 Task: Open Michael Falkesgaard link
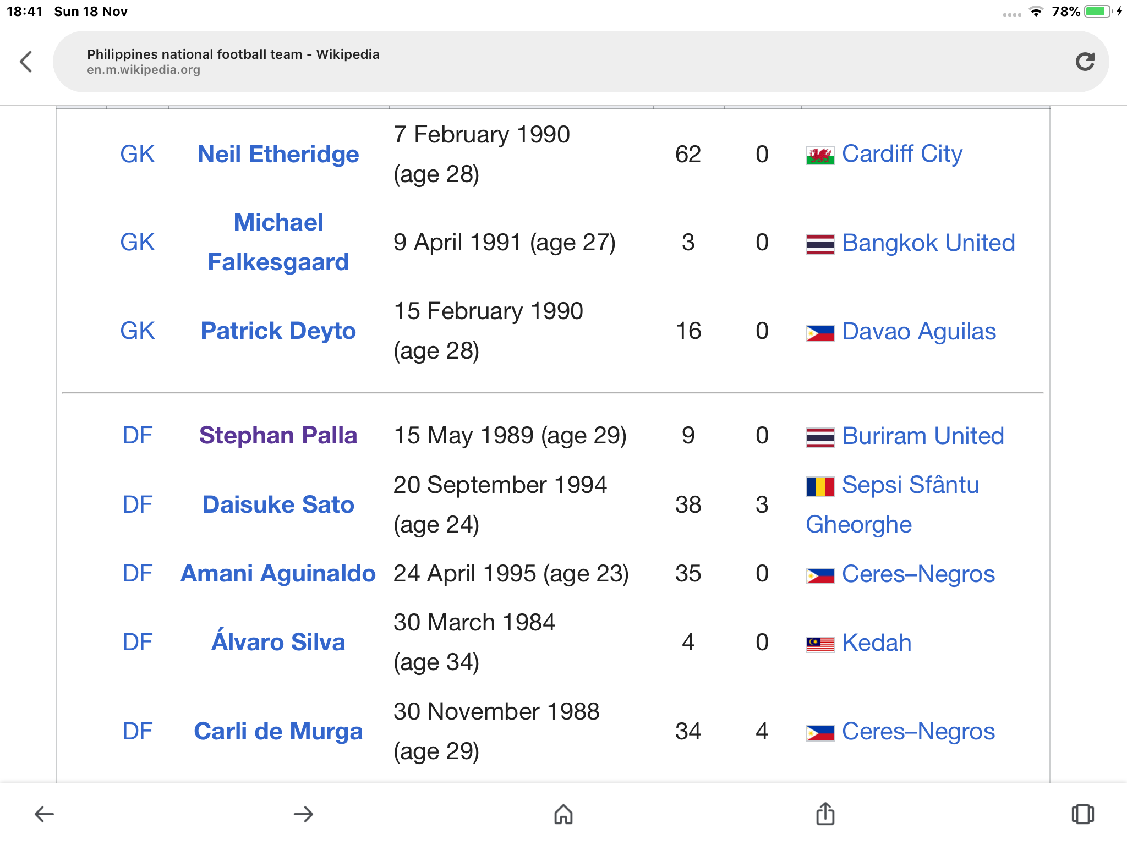tap(278, 242)
